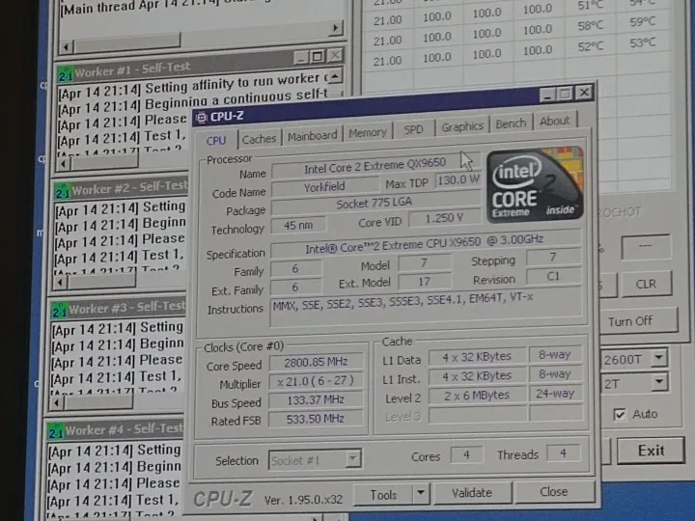The height and width of the screenshot is (521, 695).
Task: Click the Instructions list field
Action: tap(425, 306)
